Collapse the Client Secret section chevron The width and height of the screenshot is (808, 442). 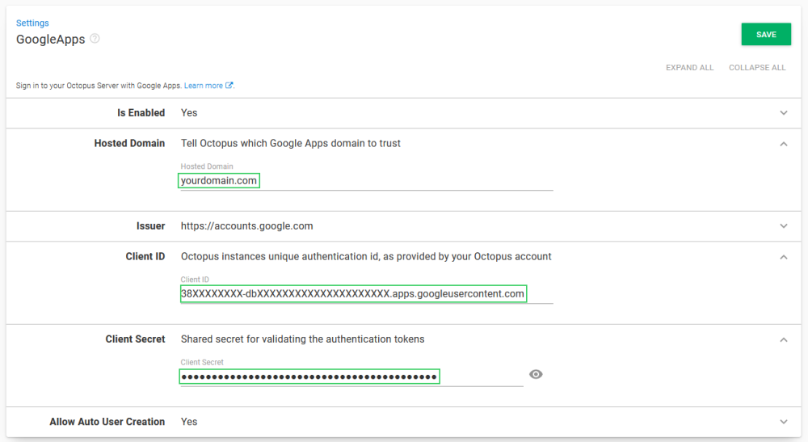point(783,339)
